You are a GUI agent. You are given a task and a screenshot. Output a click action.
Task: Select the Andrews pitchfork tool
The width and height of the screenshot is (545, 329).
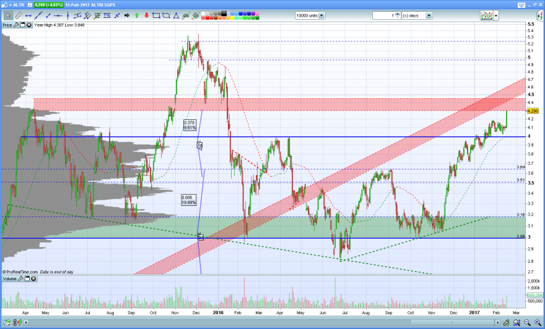point(87,15)
